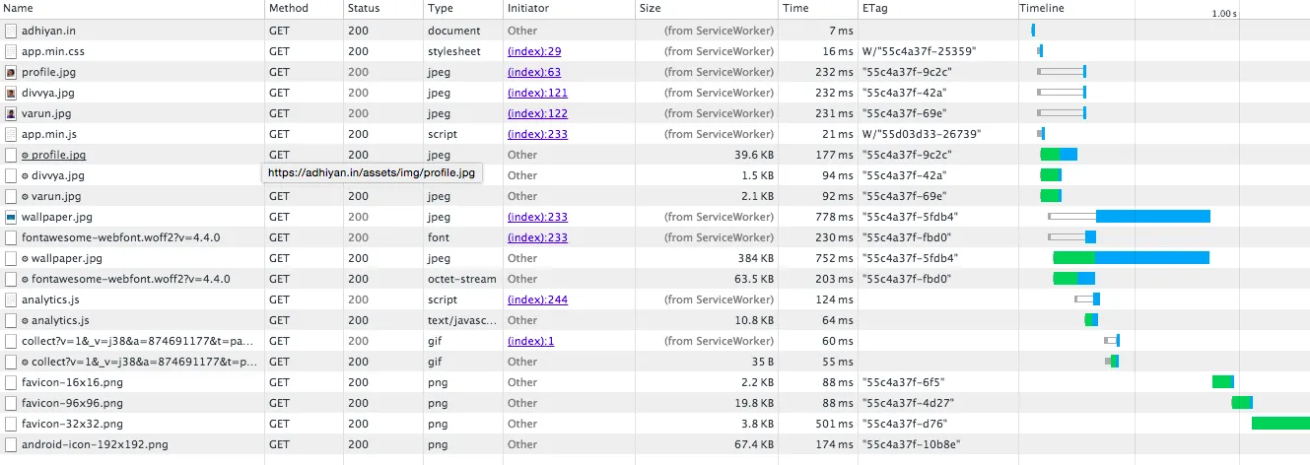Click the favicon-32x32.png green timeline bar

tap(1279, 424)
